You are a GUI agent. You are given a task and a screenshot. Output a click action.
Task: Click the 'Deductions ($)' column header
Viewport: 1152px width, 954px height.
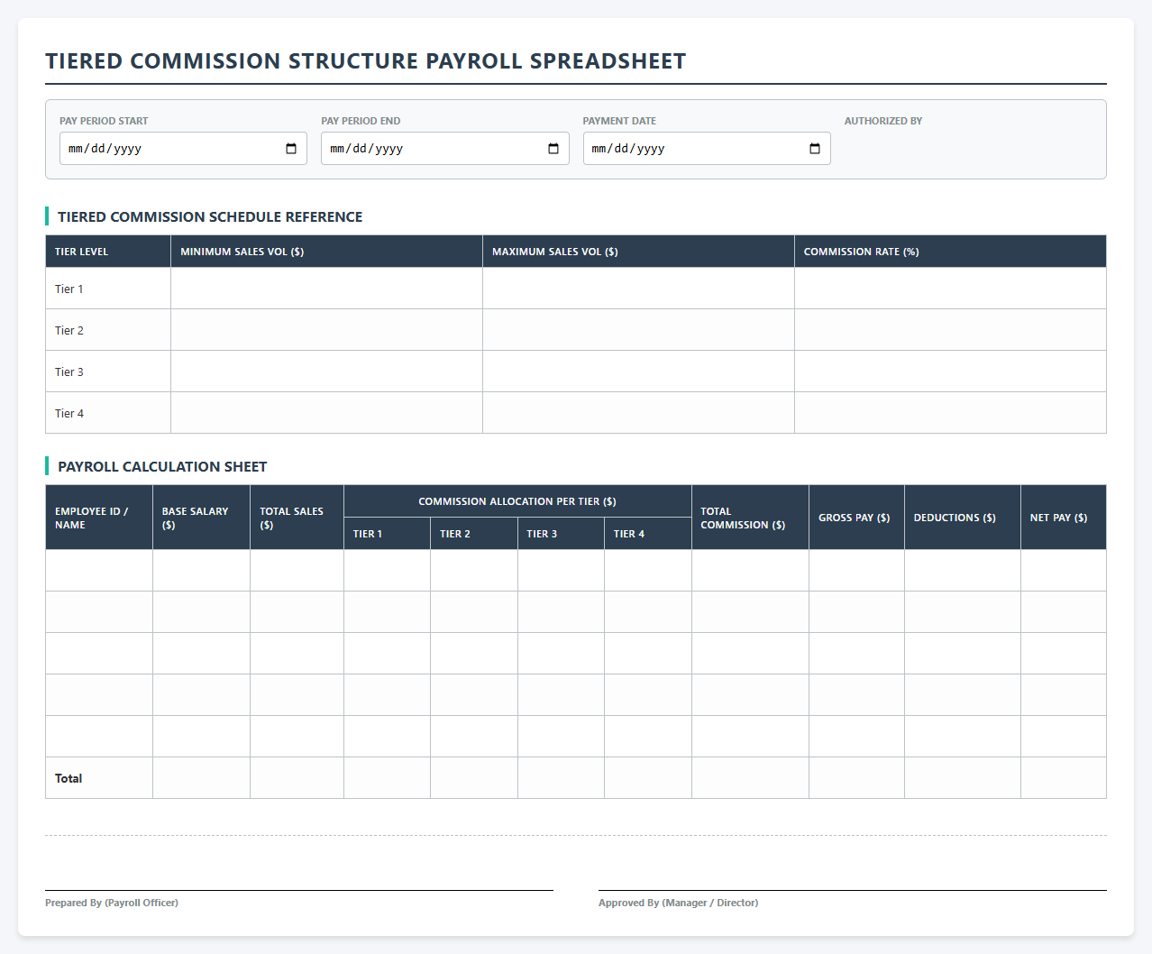(963, 518)
